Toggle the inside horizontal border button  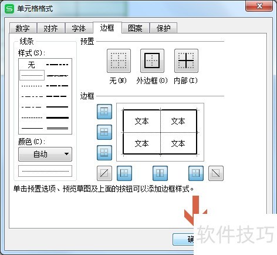(x=104, y=132)
